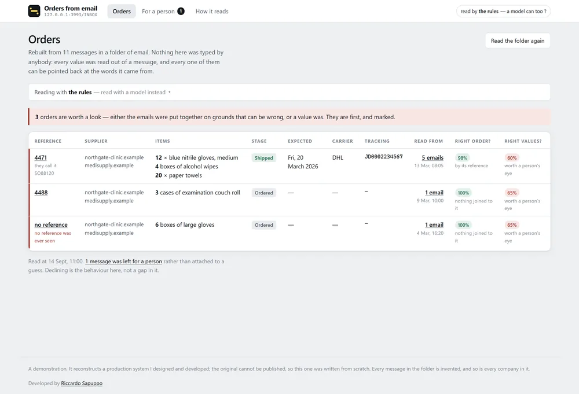Click the 127.0.0.1:3993/INBOX address text
The image size is (579, 394).
(x=71, y=15)
